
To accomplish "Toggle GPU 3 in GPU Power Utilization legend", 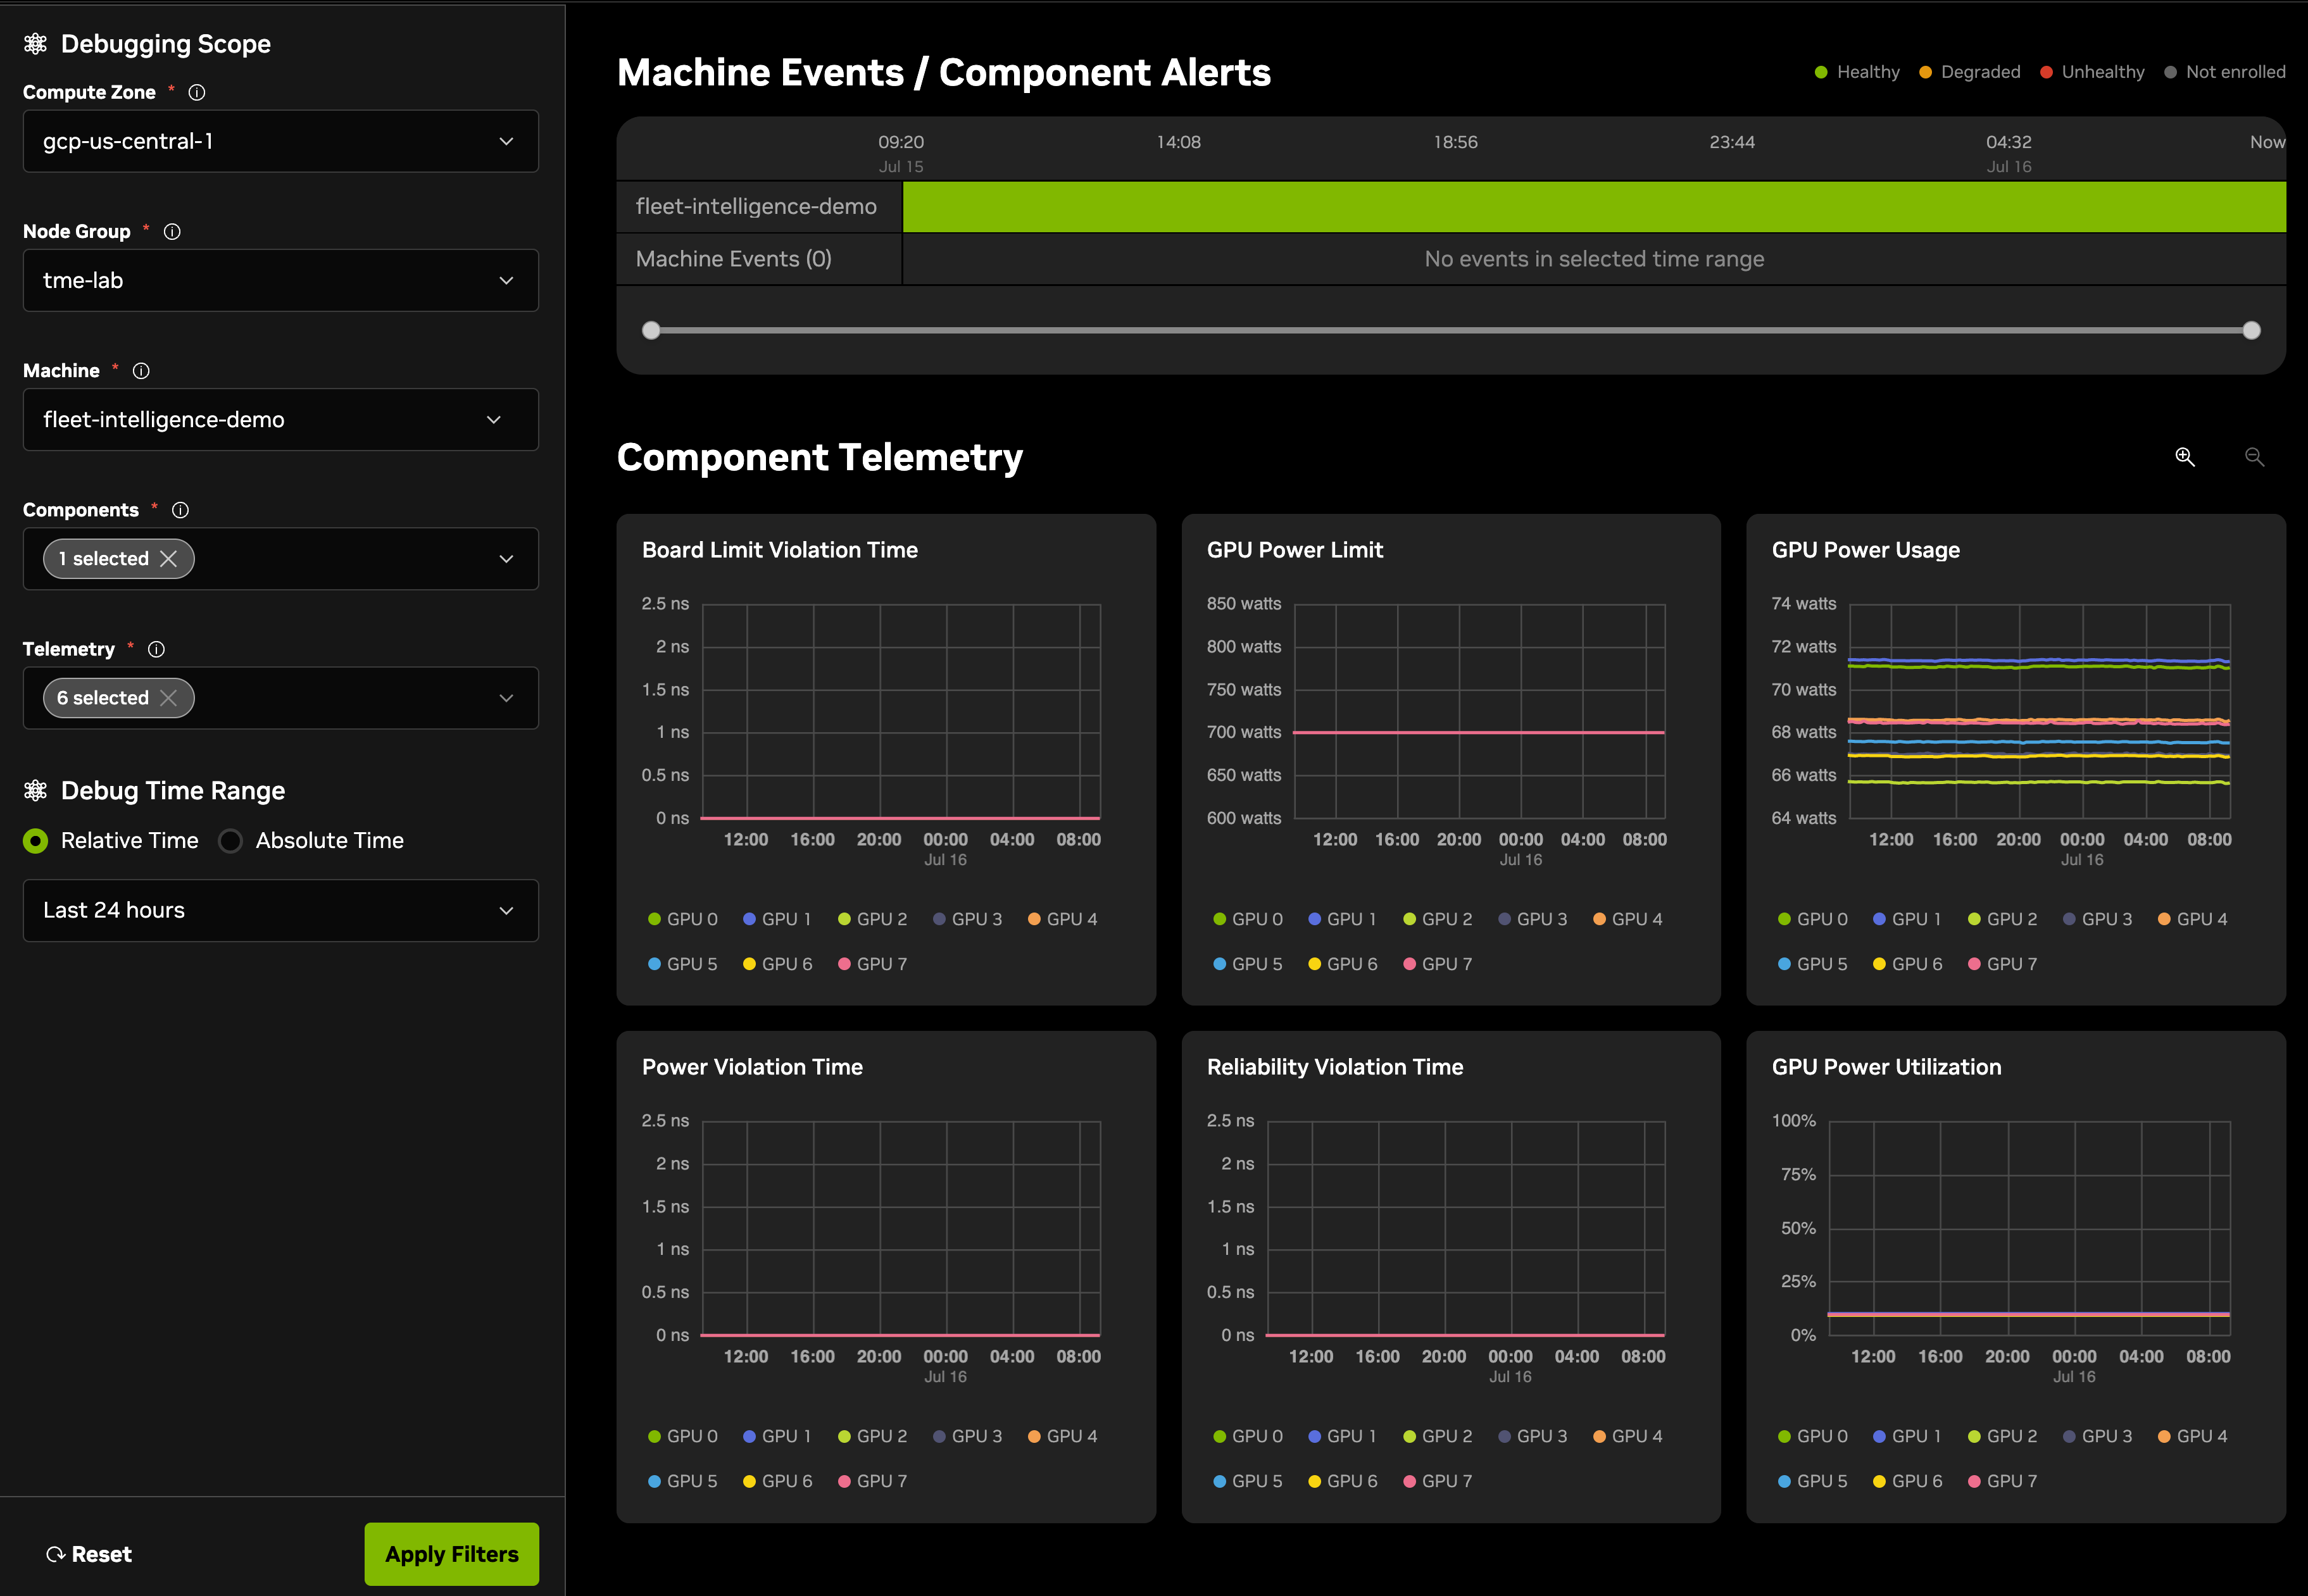I will (2098, 1436).
